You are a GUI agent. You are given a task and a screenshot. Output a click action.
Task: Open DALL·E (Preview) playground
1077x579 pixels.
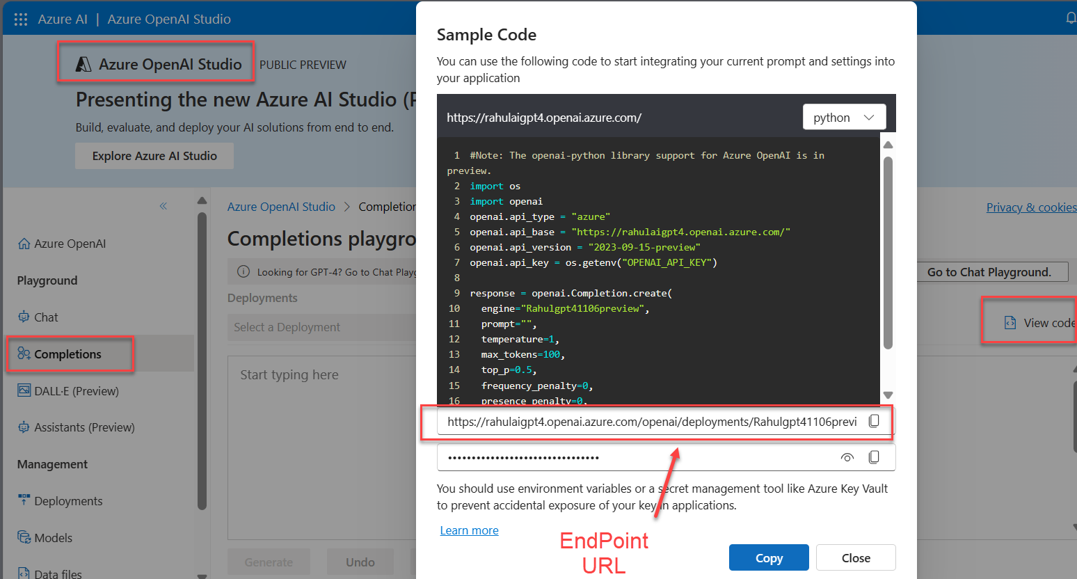pyautogui.click(x=68, y=391)
